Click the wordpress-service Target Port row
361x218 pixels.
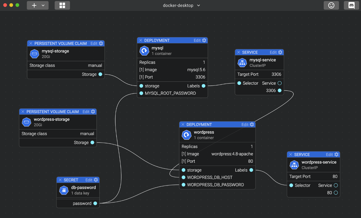313,177
